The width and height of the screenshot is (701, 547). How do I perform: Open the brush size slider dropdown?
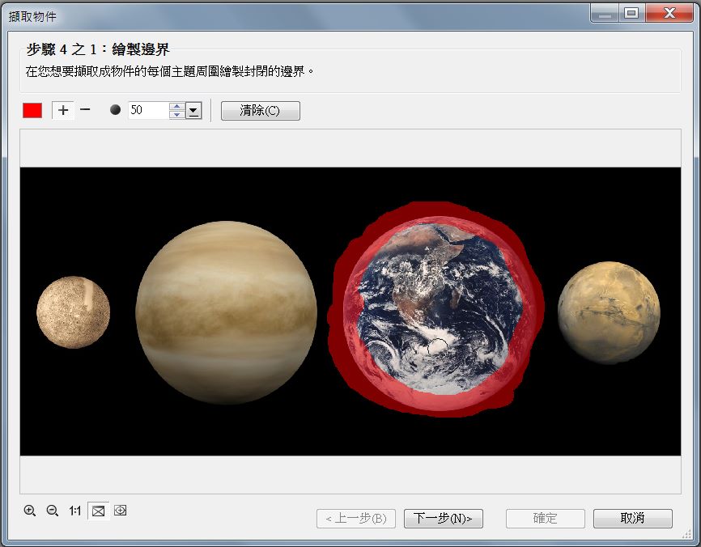[x=192, y=110]
